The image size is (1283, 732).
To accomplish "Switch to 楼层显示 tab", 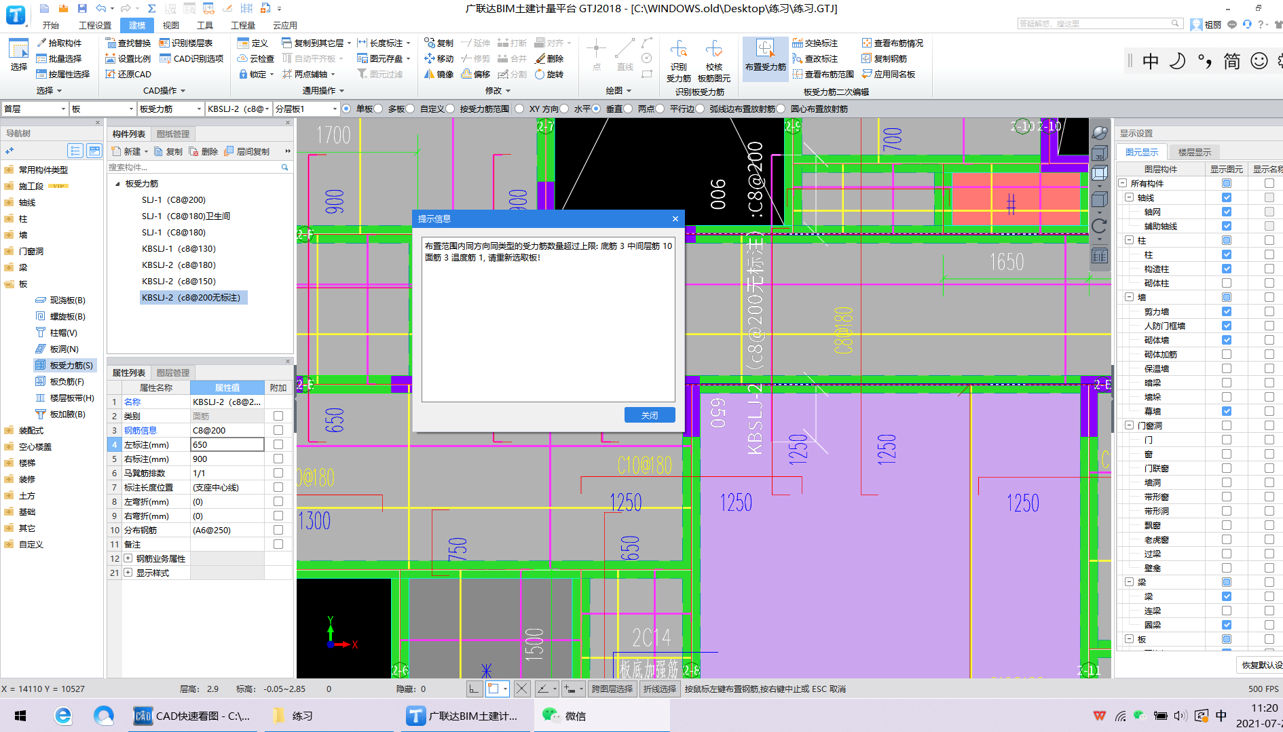I will click(x=1194, y=152).
